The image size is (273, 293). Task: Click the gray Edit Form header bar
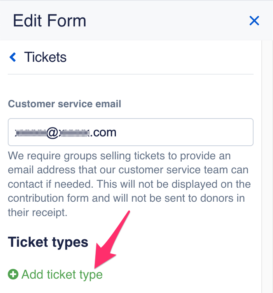pyautogui.click(x=163, y=21)
